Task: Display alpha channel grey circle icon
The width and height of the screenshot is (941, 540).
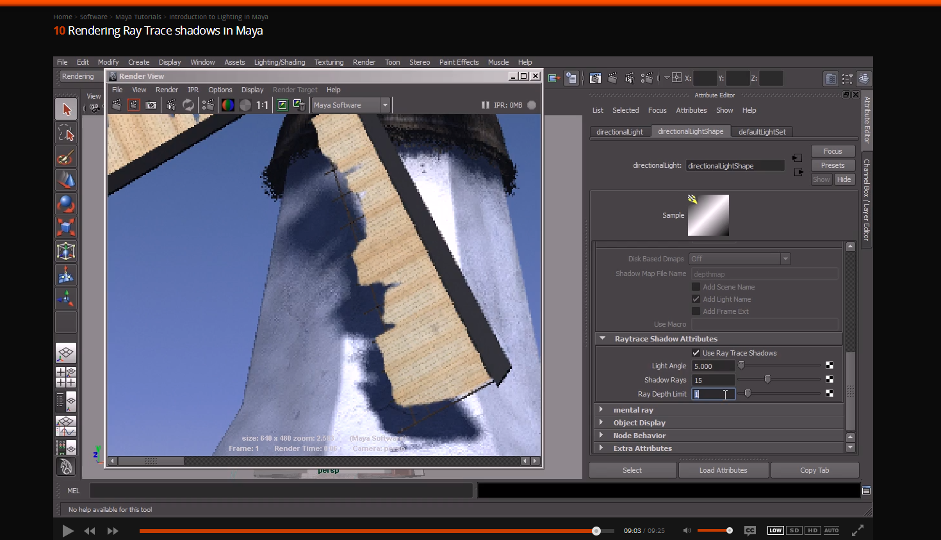Action: point(245,105)
